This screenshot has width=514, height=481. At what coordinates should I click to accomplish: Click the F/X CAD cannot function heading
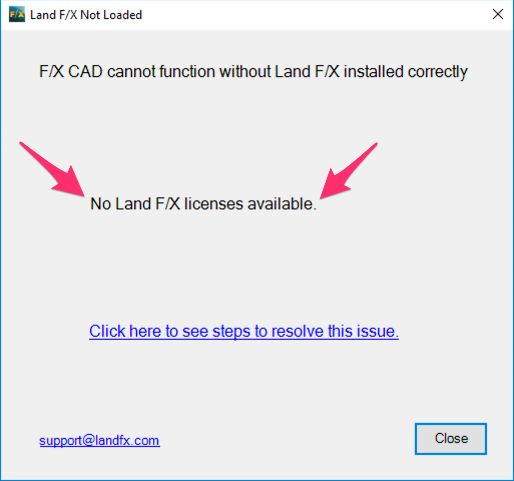tap(253, 72)
